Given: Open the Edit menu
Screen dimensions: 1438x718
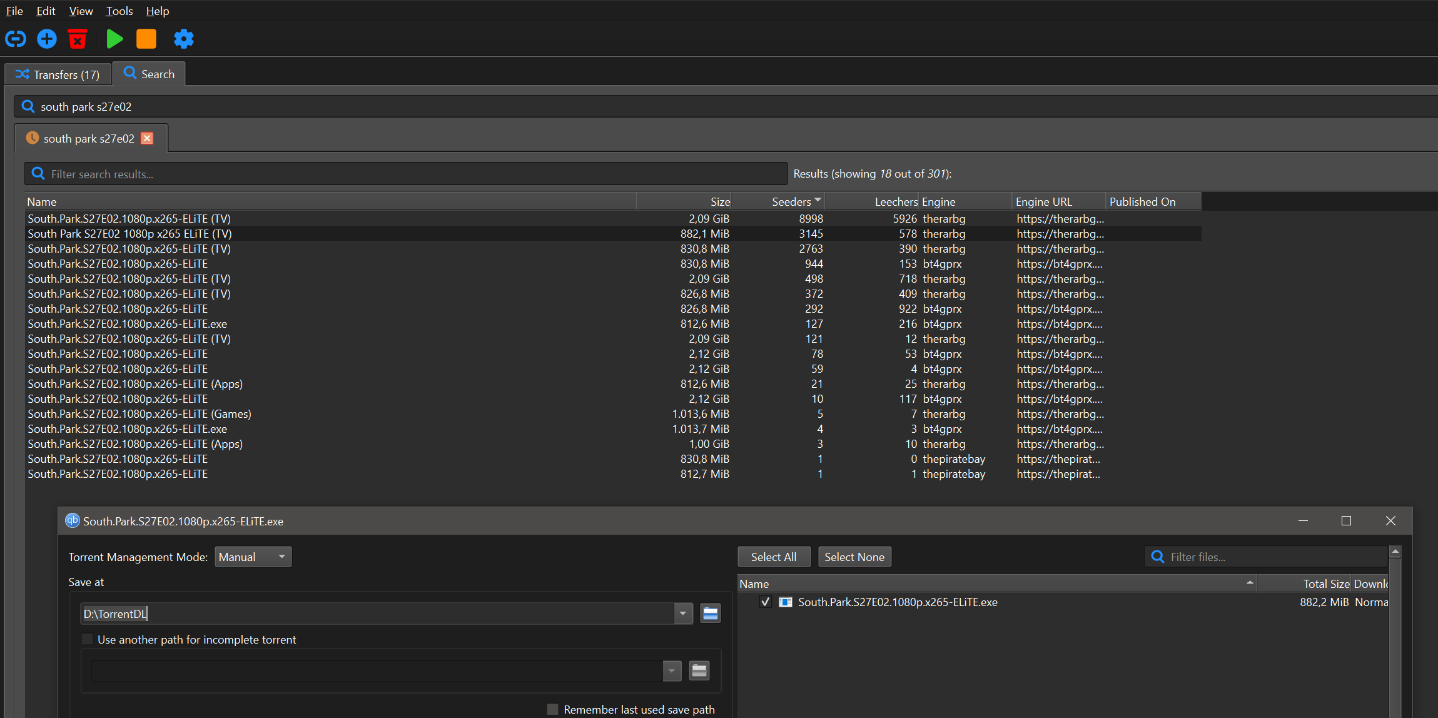Looking at the screenshot, I should point(46,11).
